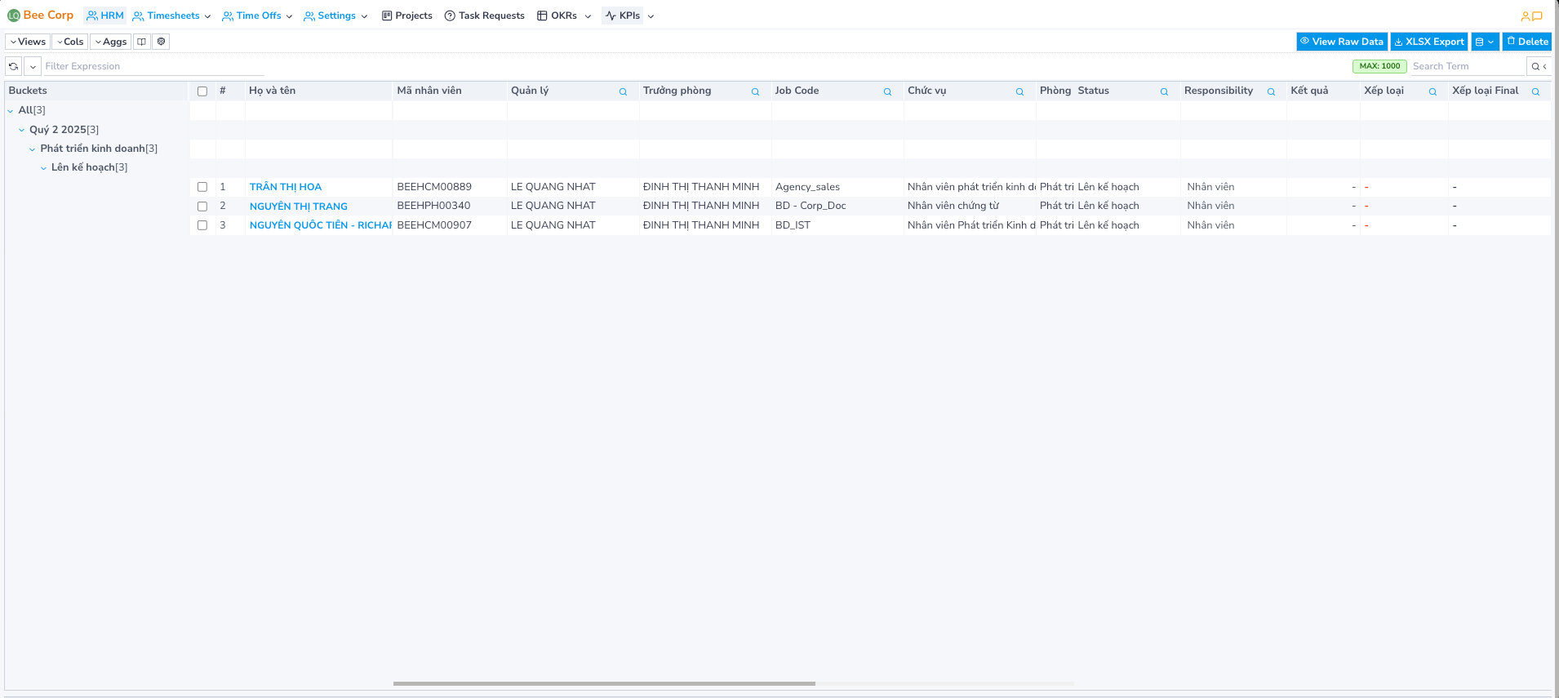
Task: Open the Cols dropdown
Action: click(70, 42)
